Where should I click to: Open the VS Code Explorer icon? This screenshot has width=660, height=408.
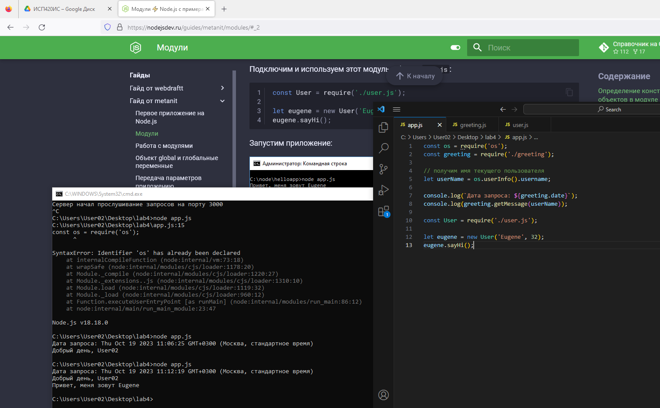pyautogui.click(x=384, y=127)
